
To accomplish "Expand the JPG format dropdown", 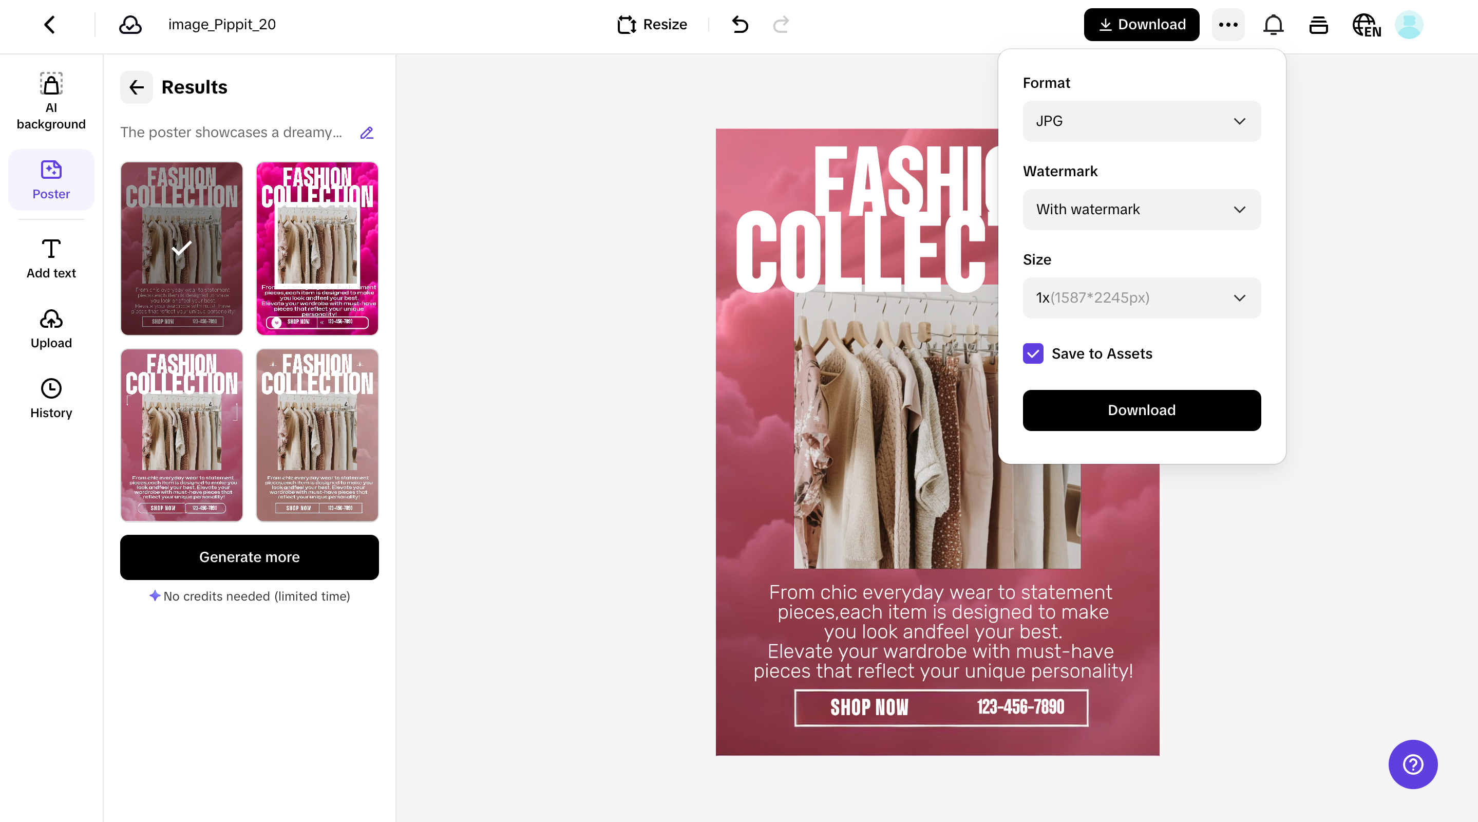I will [x=1141, y=121].
